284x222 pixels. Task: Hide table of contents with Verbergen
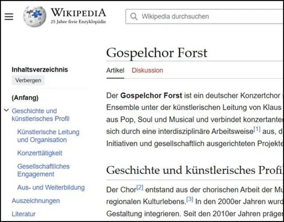(x=28, y=80)
